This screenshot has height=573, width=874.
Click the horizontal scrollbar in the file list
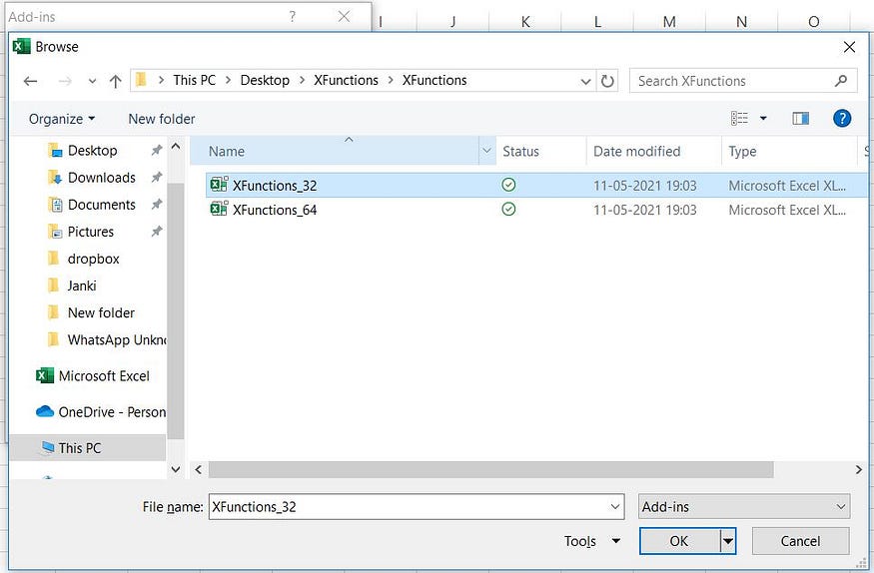(x=491, y=470)
